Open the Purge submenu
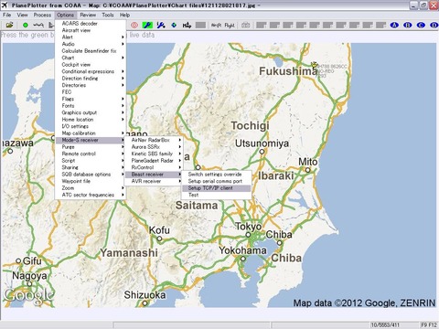The image size is (439, 329). (91, 147)
